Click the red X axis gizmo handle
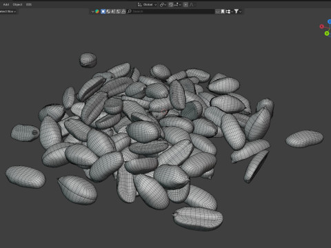Screen dimensions: 331x248 click(321, 26)
